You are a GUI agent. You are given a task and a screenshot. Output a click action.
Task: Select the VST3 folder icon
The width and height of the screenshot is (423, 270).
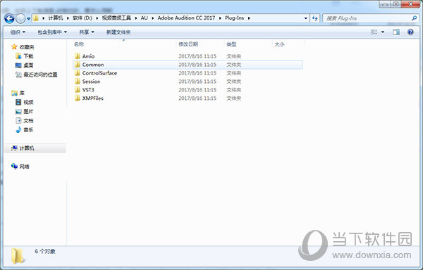tap(78, 89)
